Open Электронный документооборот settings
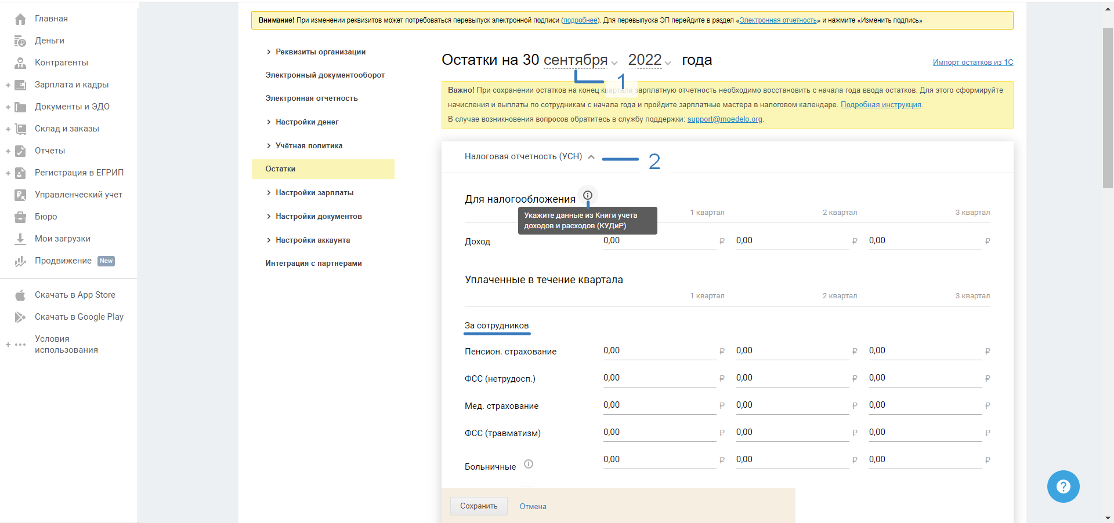This screenshot has height=523, width=1114. pyautogui.click(x=325, y=75)
